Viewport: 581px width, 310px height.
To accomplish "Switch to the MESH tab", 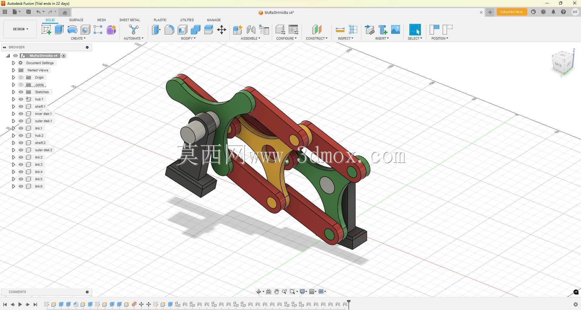I will [x=102, y=20].
